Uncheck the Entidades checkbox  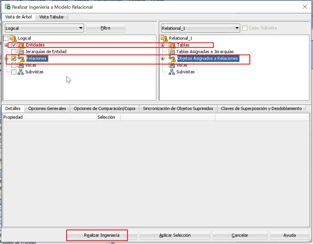point(13,45)
